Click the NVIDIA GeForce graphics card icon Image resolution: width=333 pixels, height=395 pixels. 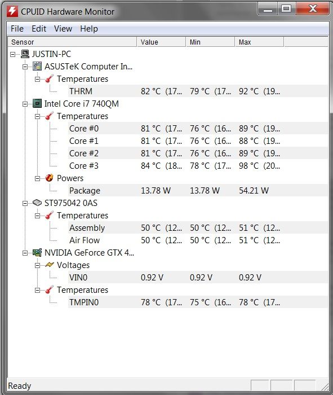tap(37, 252)
